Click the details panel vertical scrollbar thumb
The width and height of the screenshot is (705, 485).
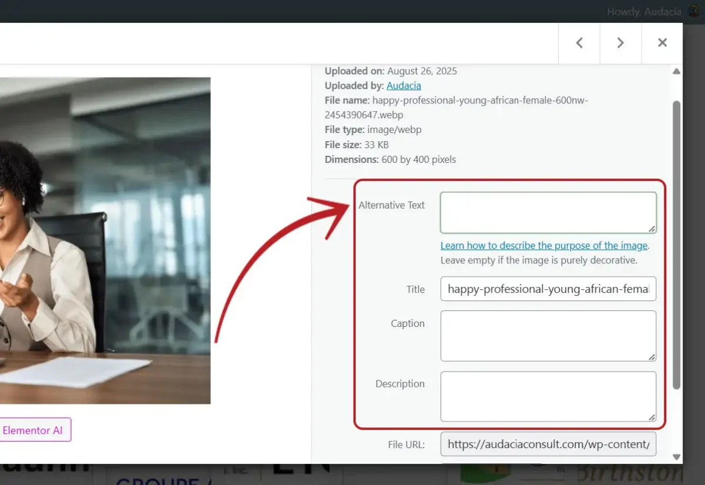pyautogui.click(x=676, y=244)
